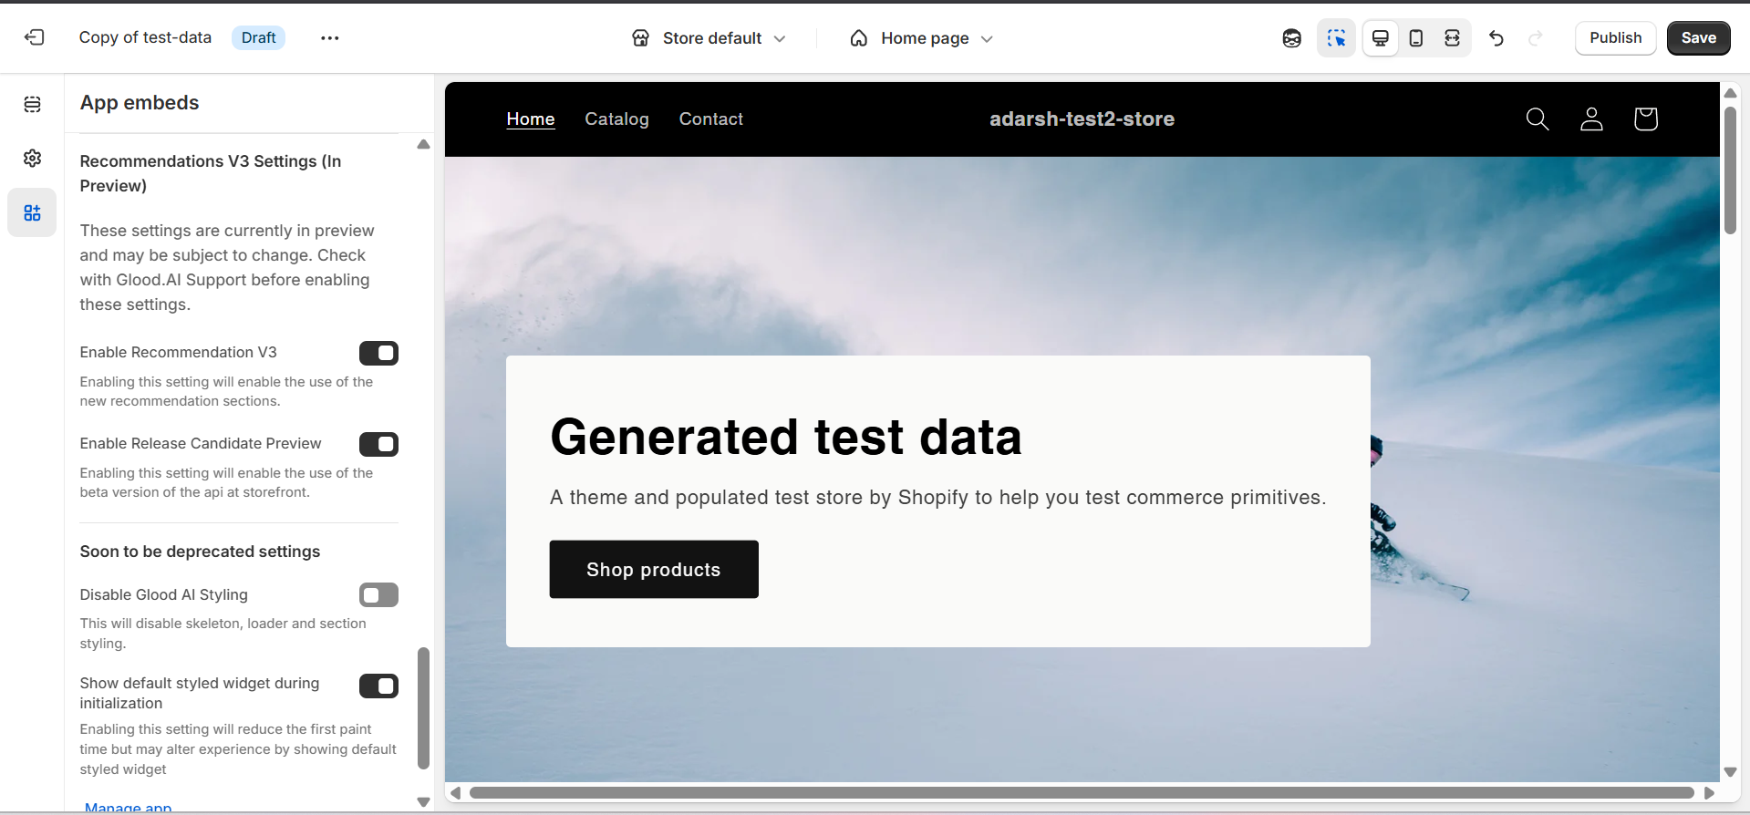Click settings panel scroll down arrow
Image resolution: width=1750 pixels, height=815 pixels.
(423, 802)
